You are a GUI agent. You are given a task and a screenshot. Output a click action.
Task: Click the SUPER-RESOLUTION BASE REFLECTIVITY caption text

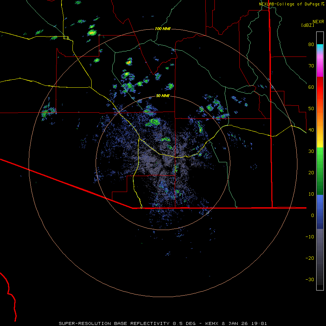[x=114, y=323]
